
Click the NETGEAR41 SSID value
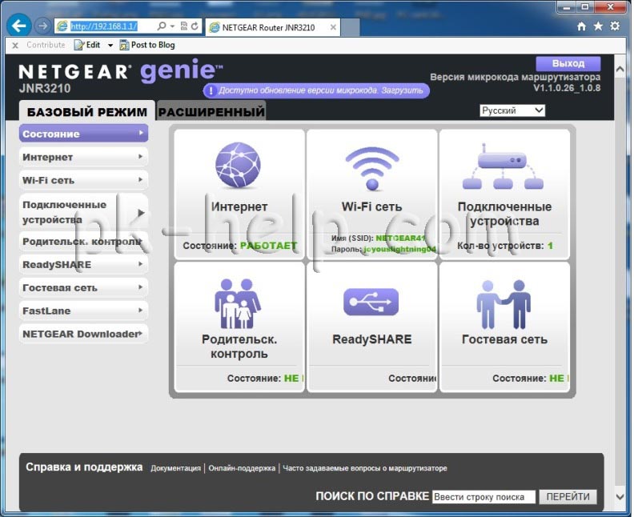coord(400,238)
